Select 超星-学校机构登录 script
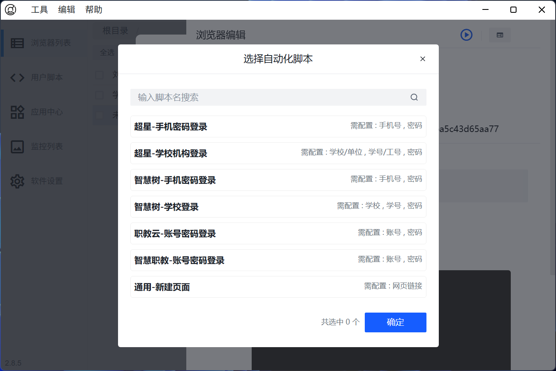 tap(278, 153)
